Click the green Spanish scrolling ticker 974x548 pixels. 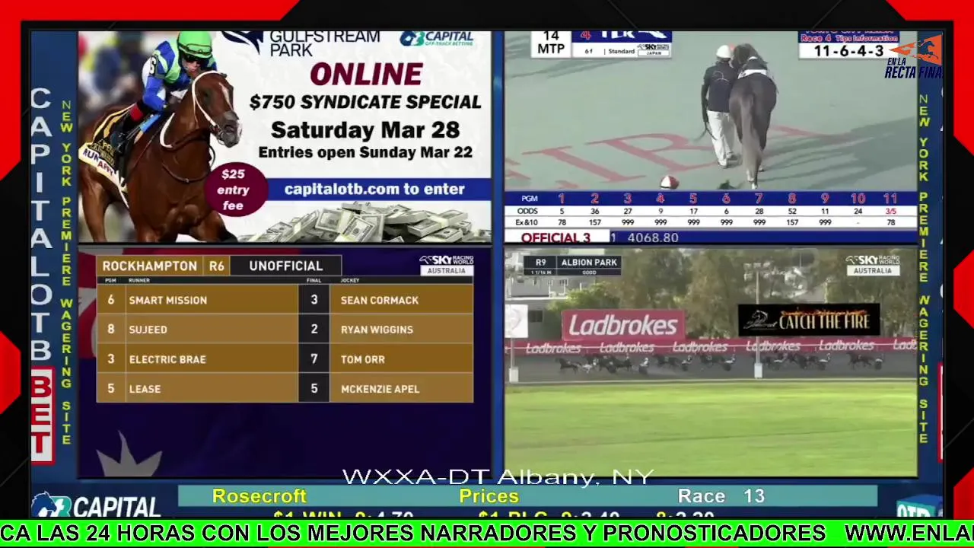coord(487,534)
